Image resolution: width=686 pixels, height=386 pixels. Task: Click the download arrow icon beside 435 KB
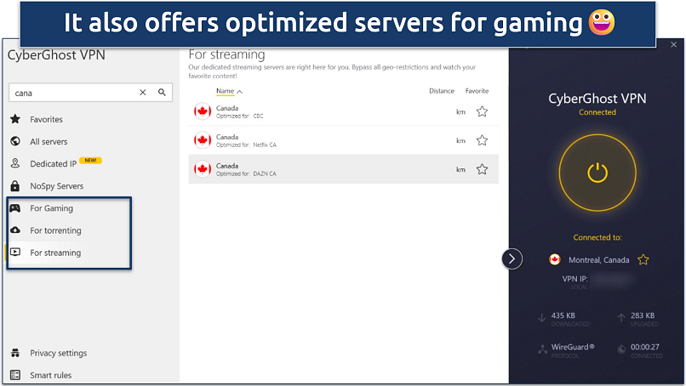pyautogui.click(x=541, y=318)
